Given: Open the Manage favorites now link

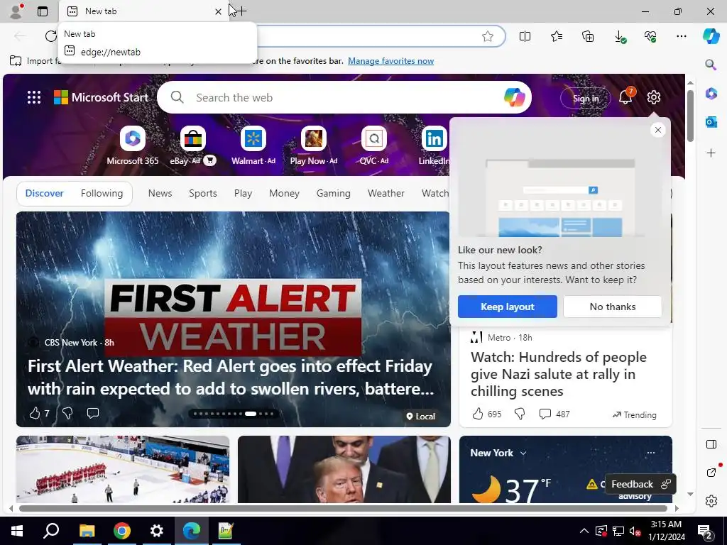Looking at the screenshot, I should (x=391, y=61).
